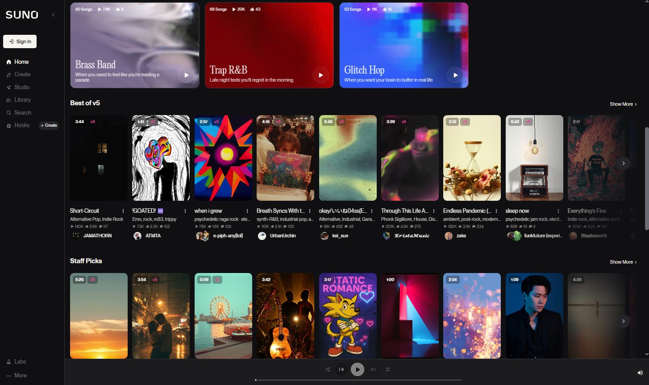Open the Staabsworth artist profile
The height and width of the screenshot is (385, 649).
(594, 236)
